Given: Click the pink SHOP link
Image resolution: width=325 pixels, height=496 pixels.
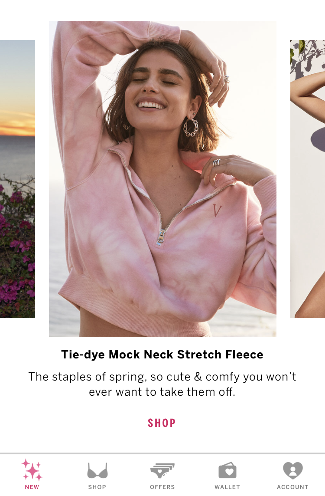Looking at the screenshot, I should [x=162, y=423].
